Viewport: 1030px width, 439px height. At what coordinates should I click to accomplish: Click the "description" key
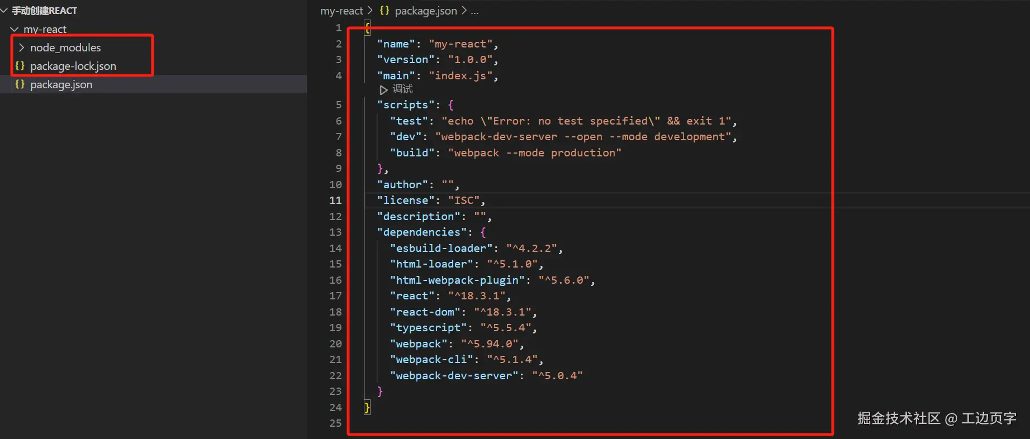click(419, 217)
